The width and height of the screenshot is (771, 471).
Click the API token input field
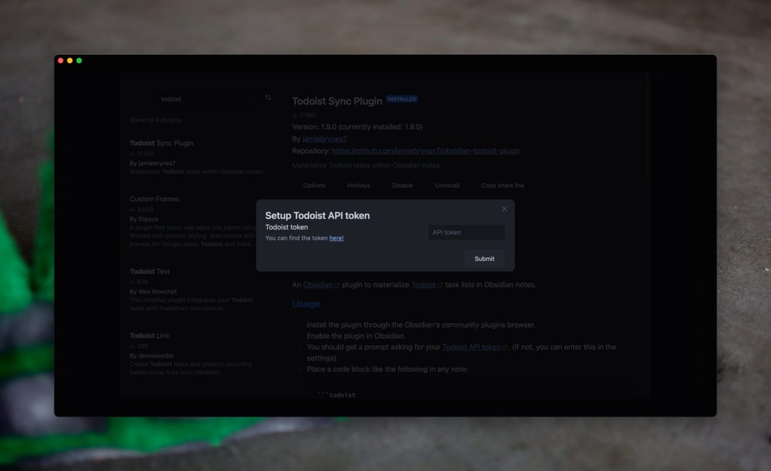(x=466, y=232)
